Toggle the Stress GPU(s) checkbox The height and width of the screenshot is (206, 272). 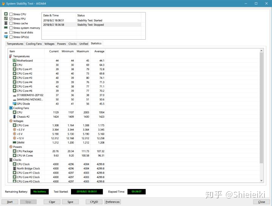[11, 37]
